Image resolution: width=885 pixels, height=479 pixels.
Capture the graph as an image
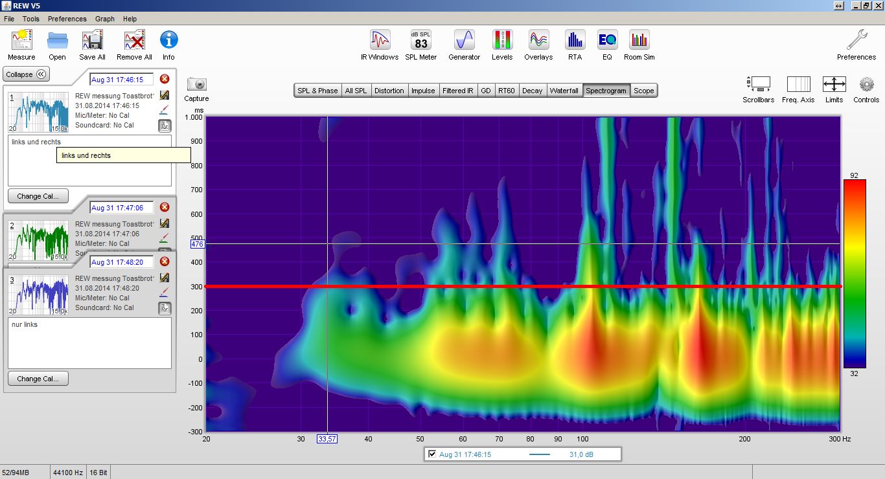196,89
